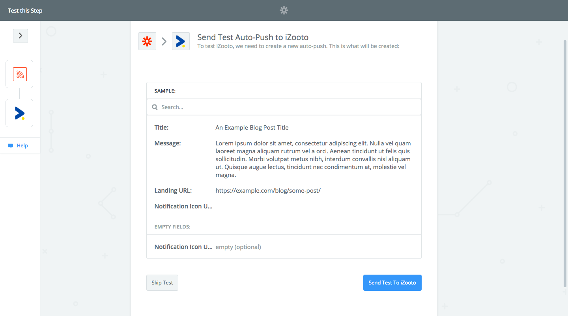Click the page vertical scrollbar
This screenshot has height=316, width=568.
[565, 164]
